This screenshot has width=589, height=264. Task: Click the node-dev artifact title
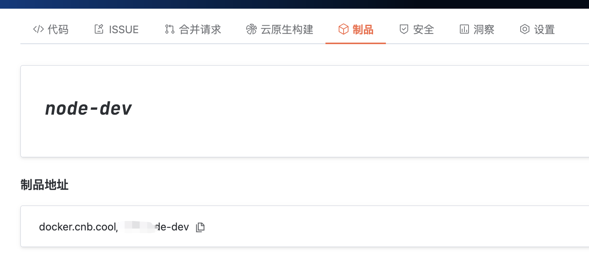click(88, 109)
